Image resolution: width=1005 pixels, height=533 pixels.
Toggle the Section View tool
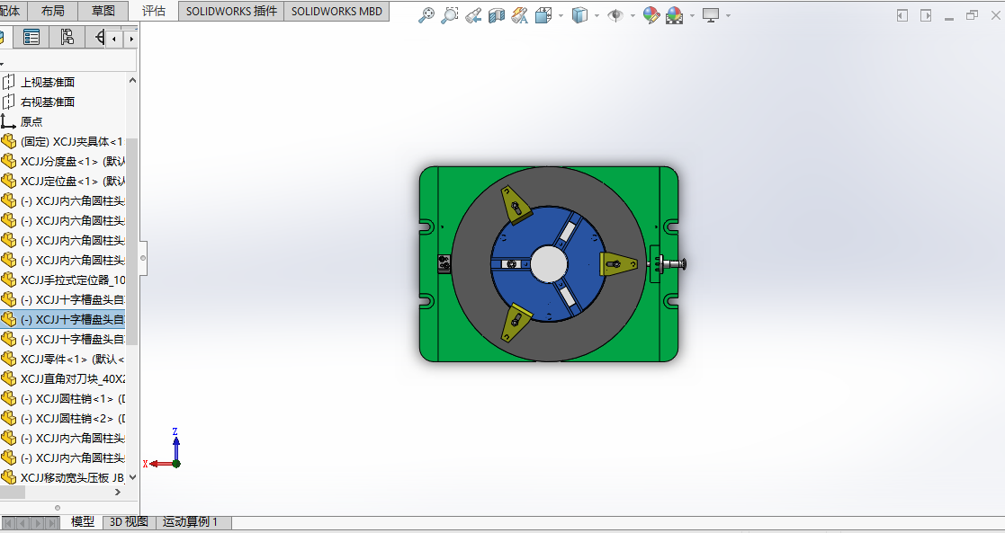(x=496, y=15)
